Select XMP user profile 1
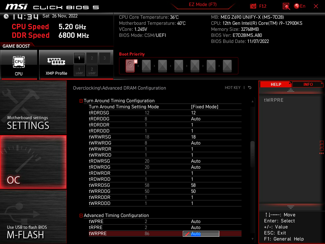The image size is (325, 244). click(x=79, y=71)
